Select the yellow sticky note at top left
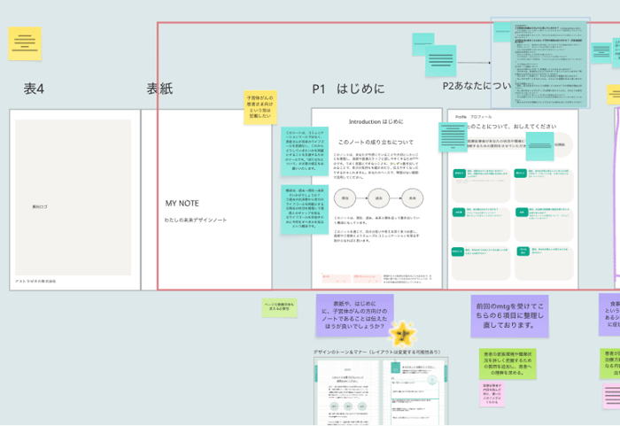Screen dimensions: 620x426 [25, 43]
